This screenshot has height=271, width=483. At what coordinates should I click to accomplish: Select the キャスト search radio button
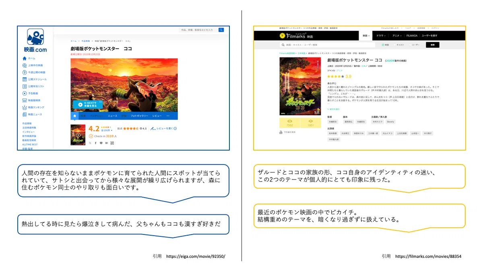pos(395,45)
